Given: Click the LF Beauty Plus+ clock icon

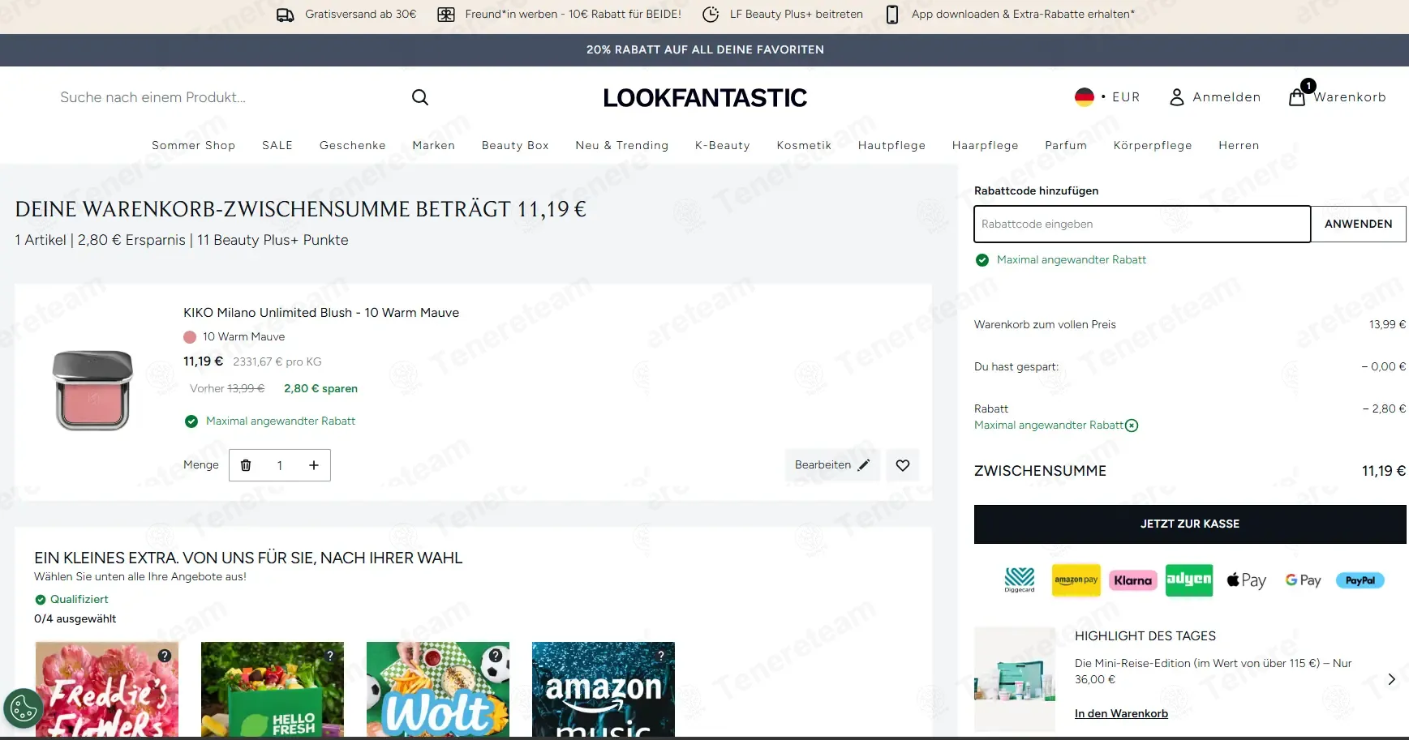Looking at the screenshot, I should (x=711, y=15).
